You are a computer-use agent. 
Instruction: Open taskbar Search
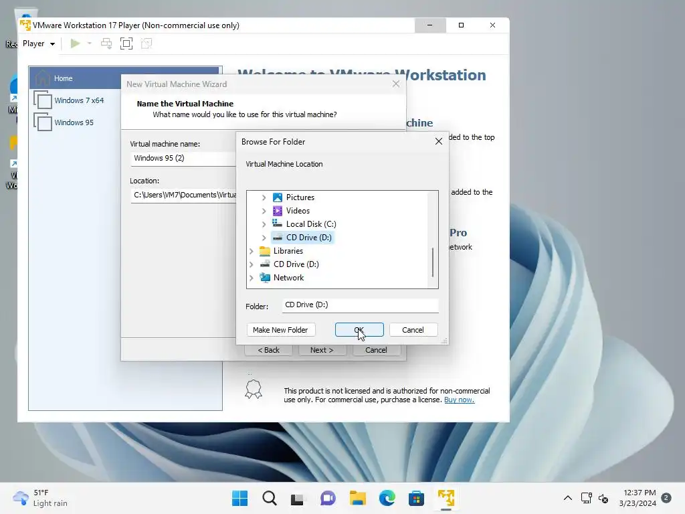point(269,498)
